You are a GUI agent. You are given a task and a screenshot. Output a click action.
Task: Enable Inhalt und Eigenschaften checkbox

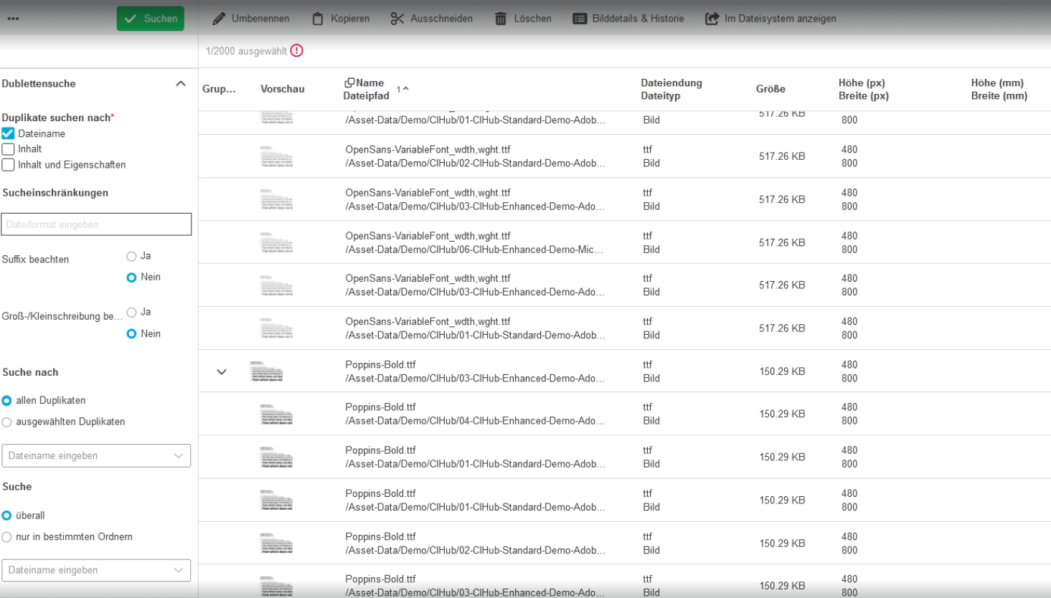(9, 165)
